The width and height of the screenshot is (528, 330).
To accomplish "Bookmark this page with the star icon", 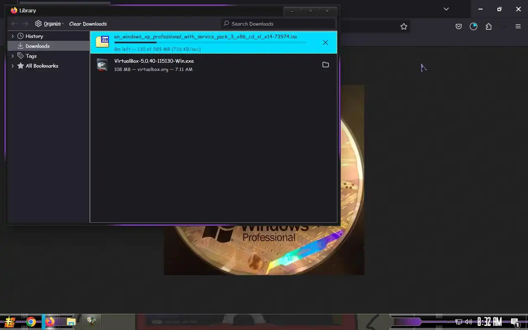I will click(x=404, y=26).
